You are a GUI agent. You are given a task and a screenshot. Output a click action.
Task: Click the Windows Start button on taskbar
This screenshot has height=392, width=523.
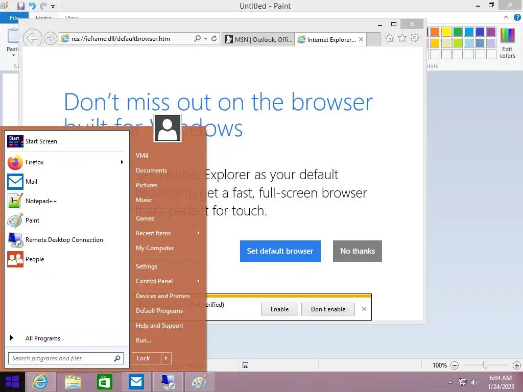coord(12,382)
